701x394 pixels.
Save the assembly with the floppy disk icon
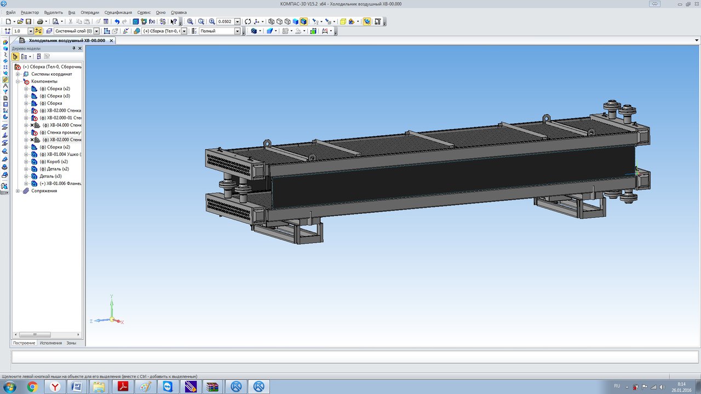coord(28,21)
